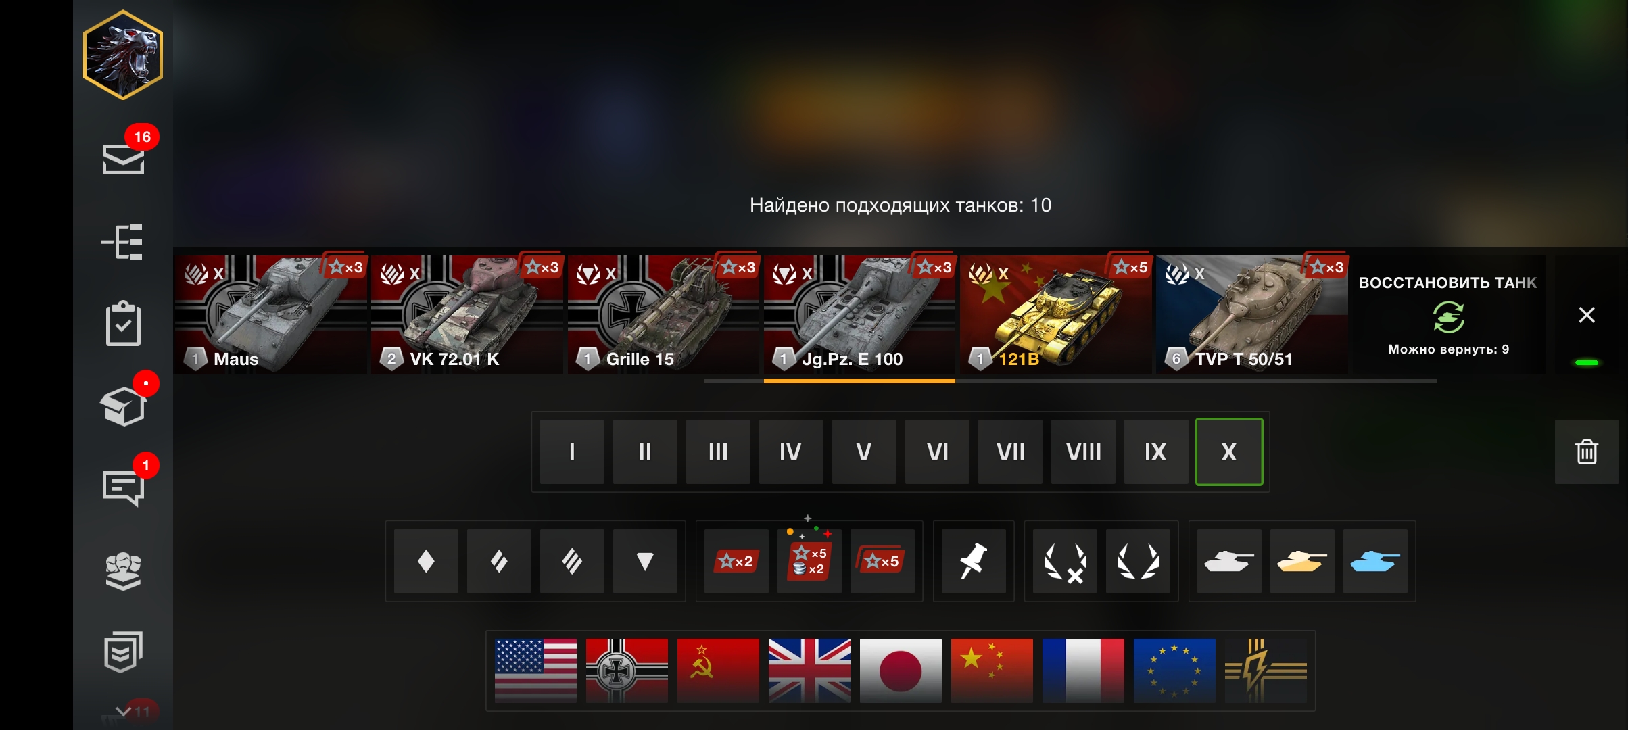Click the Восстановить танк button

[x=1448, y=315]
